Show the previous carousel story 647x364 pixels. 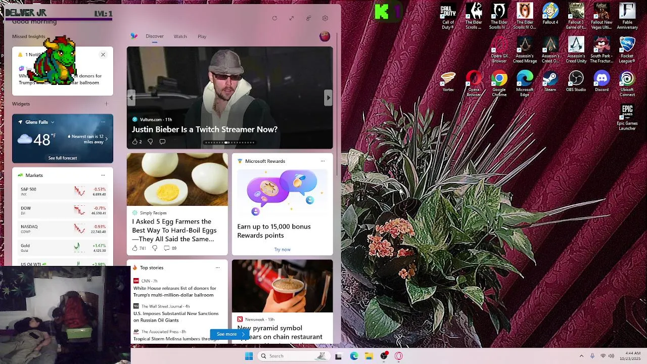(x=131, y=98)
